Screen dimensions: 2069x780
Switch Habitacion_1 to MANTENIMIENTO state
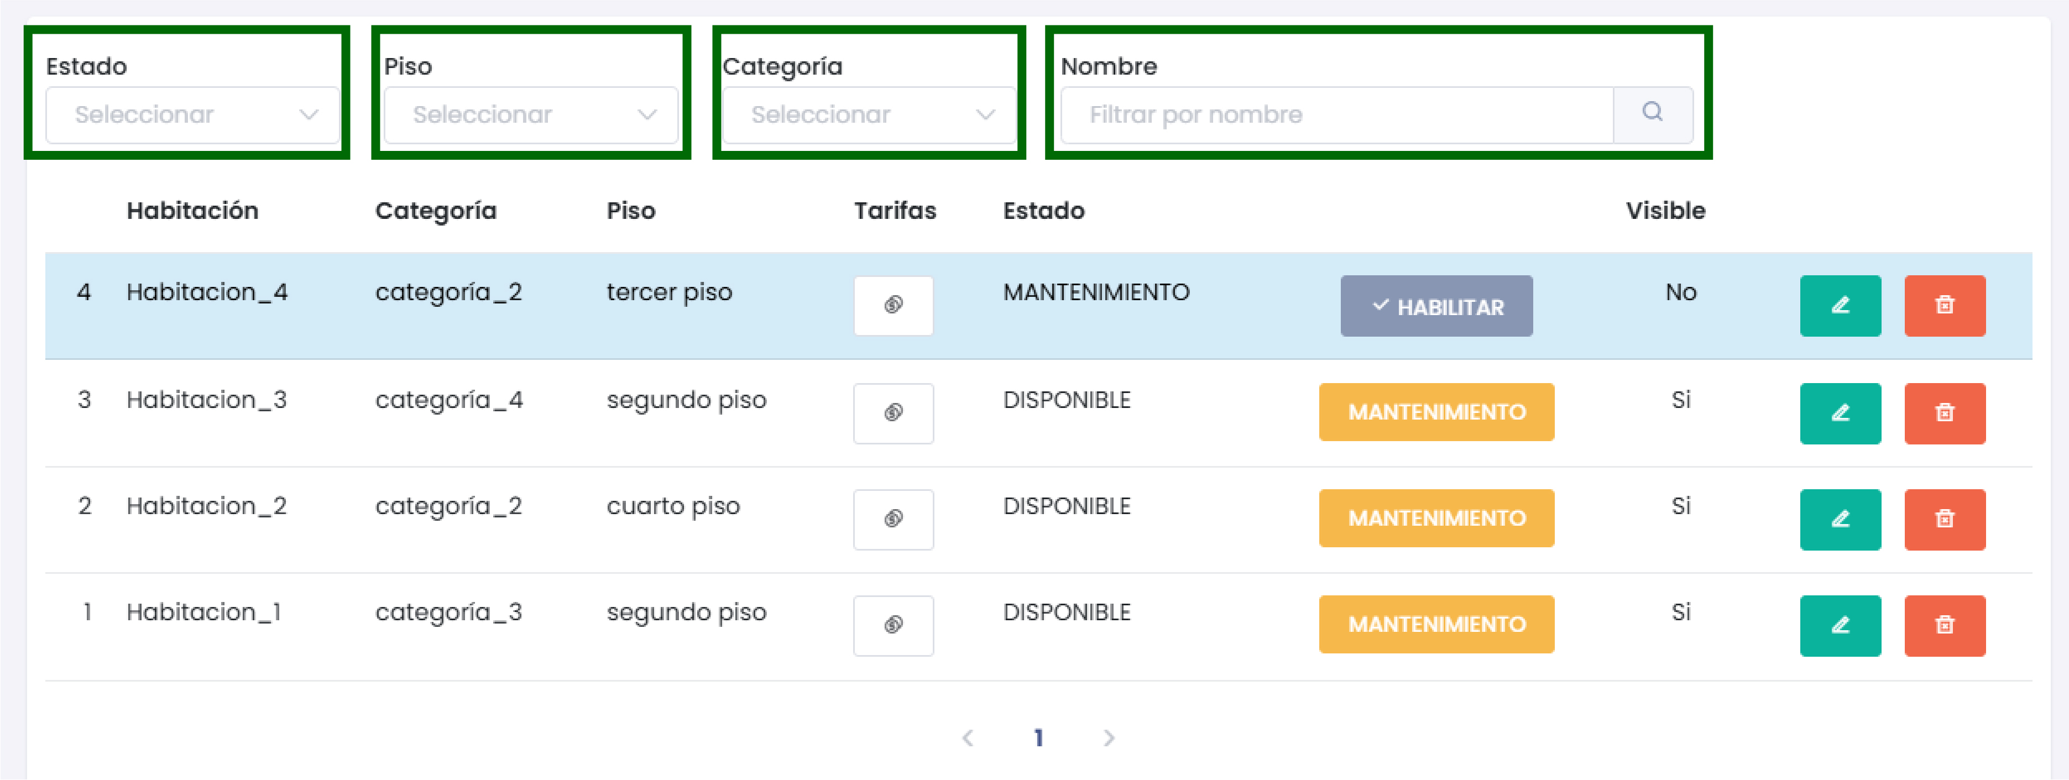(1436, 624)
